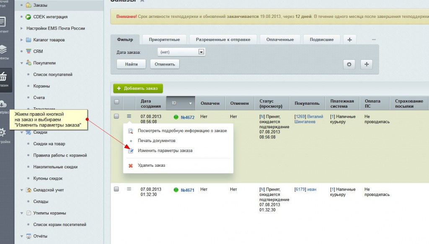The image size is (429, 244).
Task: Click the filter settings gear icon
Action: [x=349, y=64]
